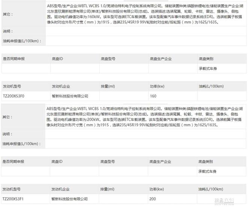The height and width of the screenshot is (210, 248).
Task: Click 排量(ml) header in the TZ200XS3F1 table
Action: tap(107, 189)
